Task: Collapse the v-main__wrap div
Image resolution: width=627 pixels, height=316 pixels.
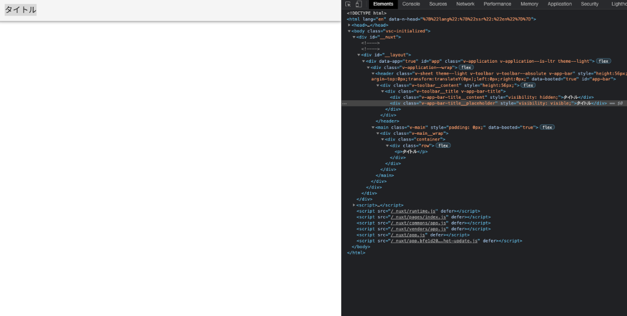Action: [378, 133]
